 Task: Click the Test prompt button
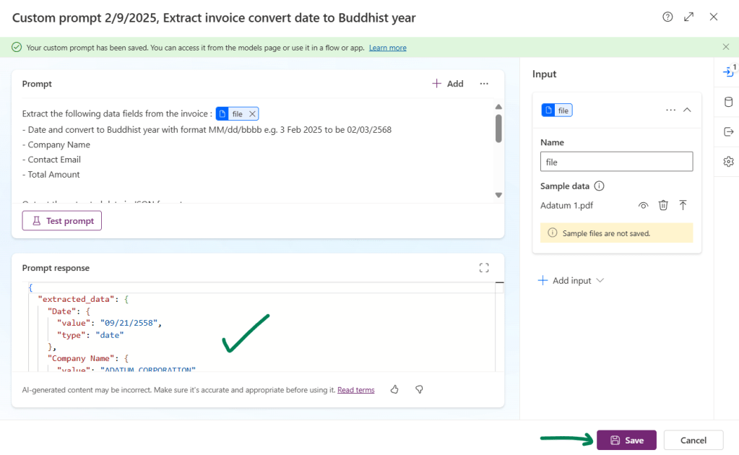[62, 221]
